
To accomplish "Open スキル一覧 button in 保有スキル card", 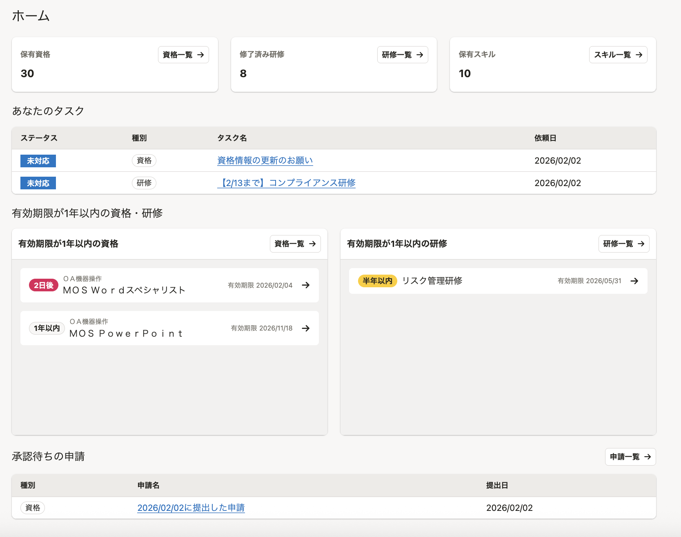I will (x=618, y=55).
